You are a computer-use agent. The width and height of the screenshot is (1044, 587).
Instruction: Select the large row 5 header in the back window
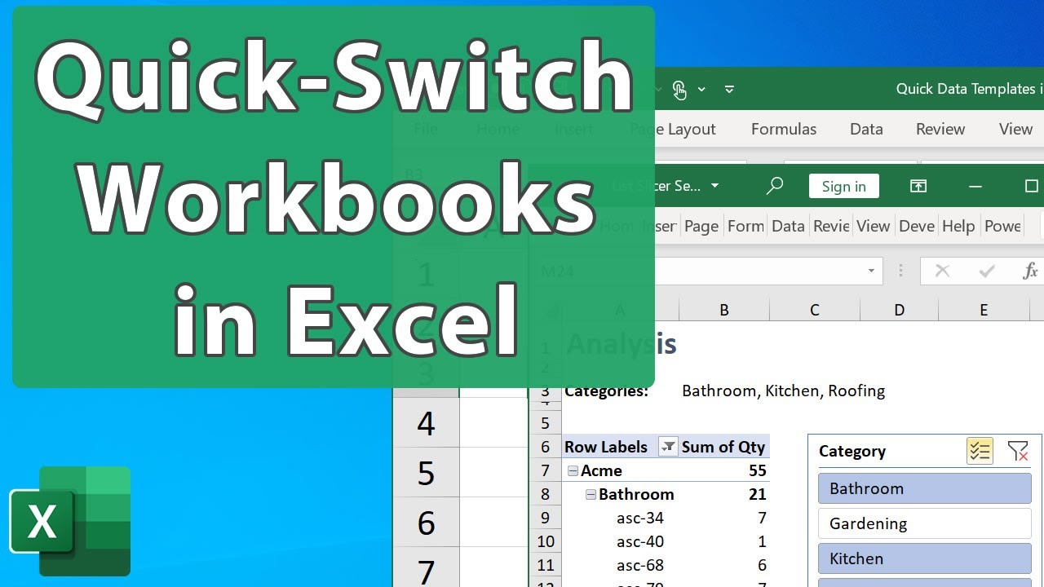click(x=426, y=473)
